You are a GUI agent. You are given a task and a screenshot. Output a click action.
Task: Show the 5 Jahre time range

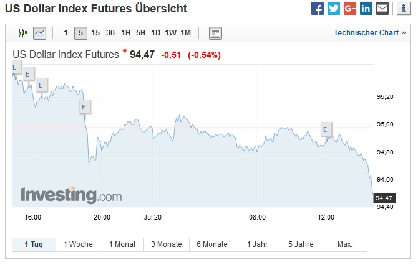click(x=300, y=244)
